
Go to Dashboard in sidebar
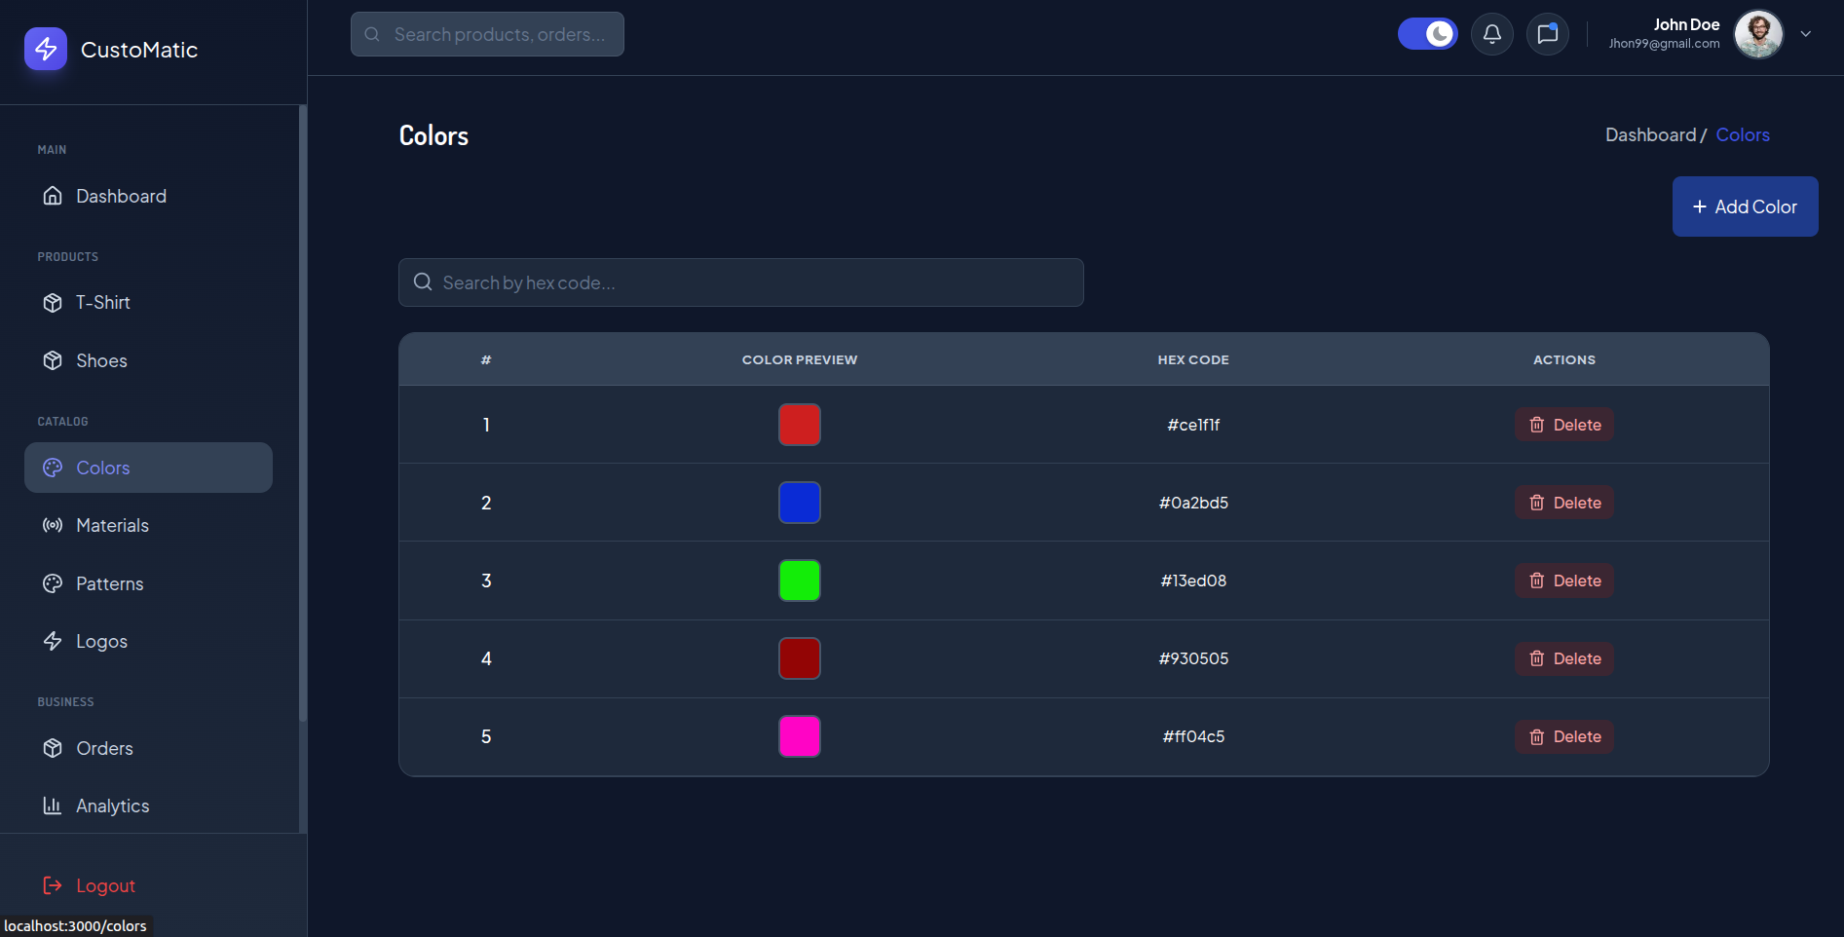click(x=148, y=196)
